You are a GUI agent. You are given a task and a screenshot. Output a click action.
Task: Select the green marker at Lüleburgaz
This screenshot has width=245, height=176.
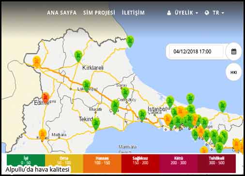pos(86,85)
